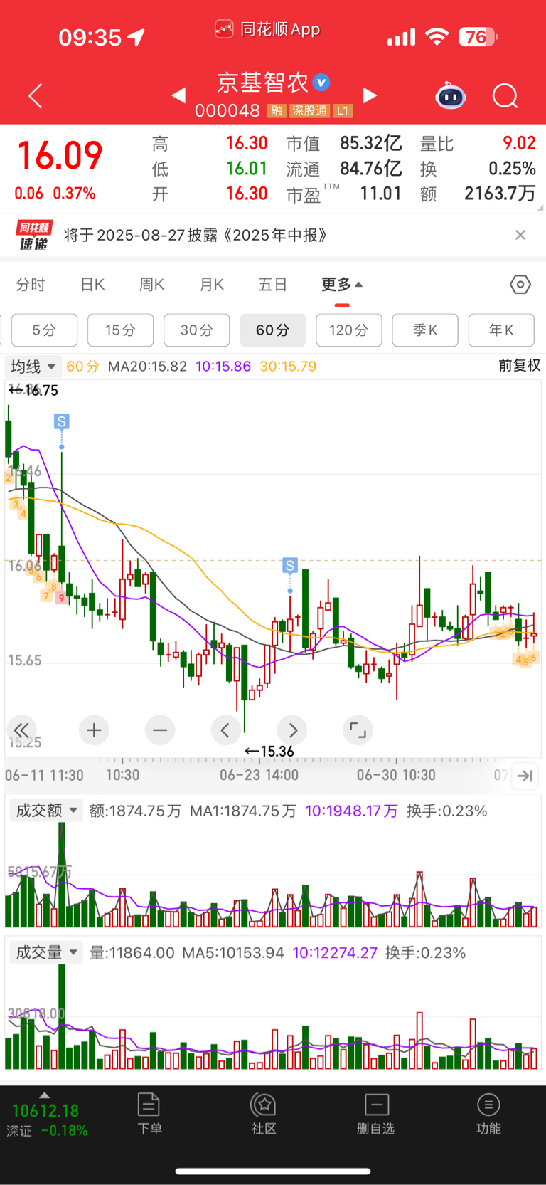Tap the 深证 10612.18 index ticker
Screen dimensions: 546x1185
[47, 1120]
